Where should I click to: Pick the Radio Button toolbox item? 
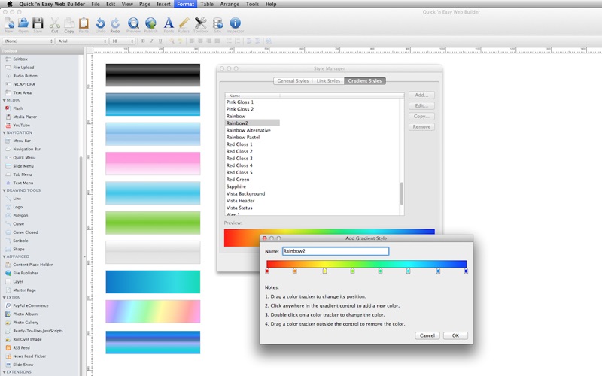click(x=25, y=76)
